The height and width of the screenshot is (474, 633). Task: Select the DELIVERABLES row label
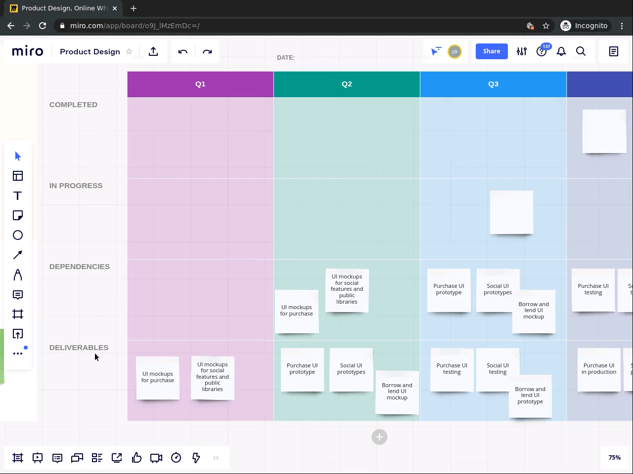(79, 348)
